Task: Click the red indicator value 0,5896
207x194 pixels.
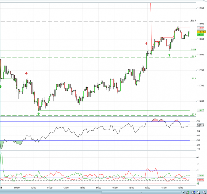Action: point(201,180)
